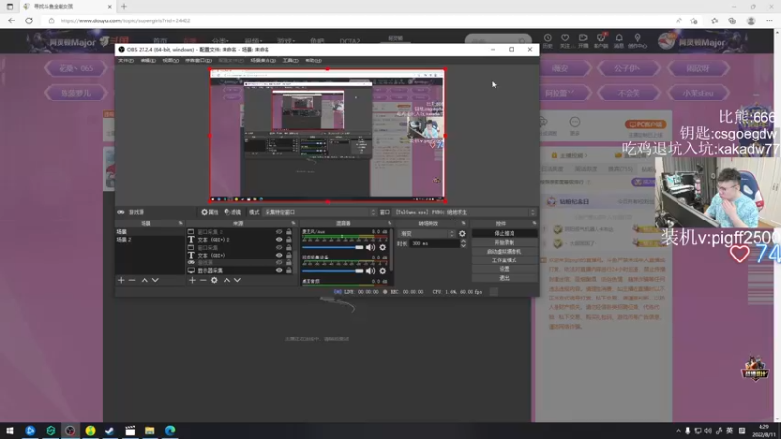The image size is (781, 439).
Task: Open 滤镜 filters for selected source
Action: tap(232, 212)
